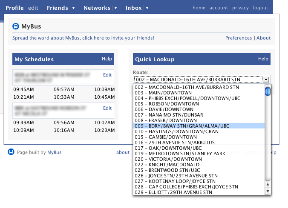The width and height of the screenshot is (288, 208).
Task: Click the My Schedules panel title
Action: pyautogui.click(x=34, y=59)
